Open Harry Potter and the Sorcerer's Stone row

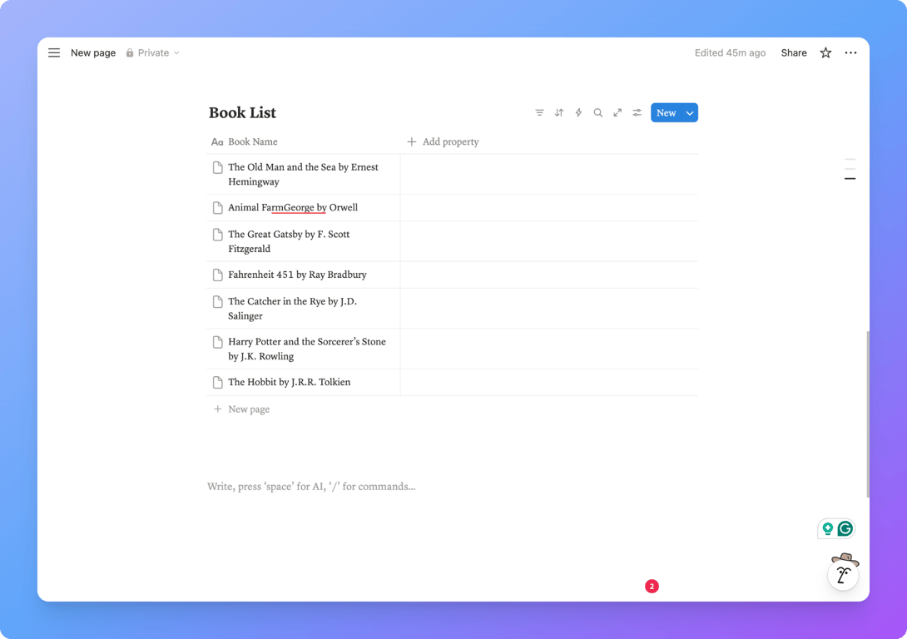pos(306,349)
